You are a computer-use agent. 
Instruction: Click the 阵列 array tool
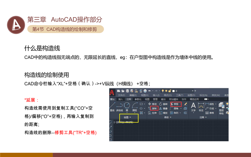pyautogui.click(x=174, y=113)
